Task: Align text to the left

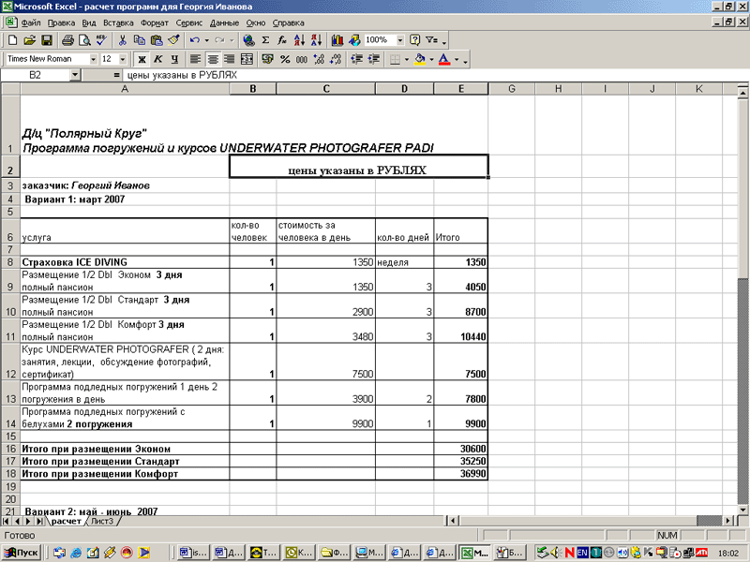Action: tap(196, 59)
